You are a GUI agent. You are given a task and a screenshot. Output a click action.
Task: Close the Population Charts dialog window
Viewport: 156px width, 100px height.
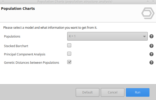coord(153,2)
